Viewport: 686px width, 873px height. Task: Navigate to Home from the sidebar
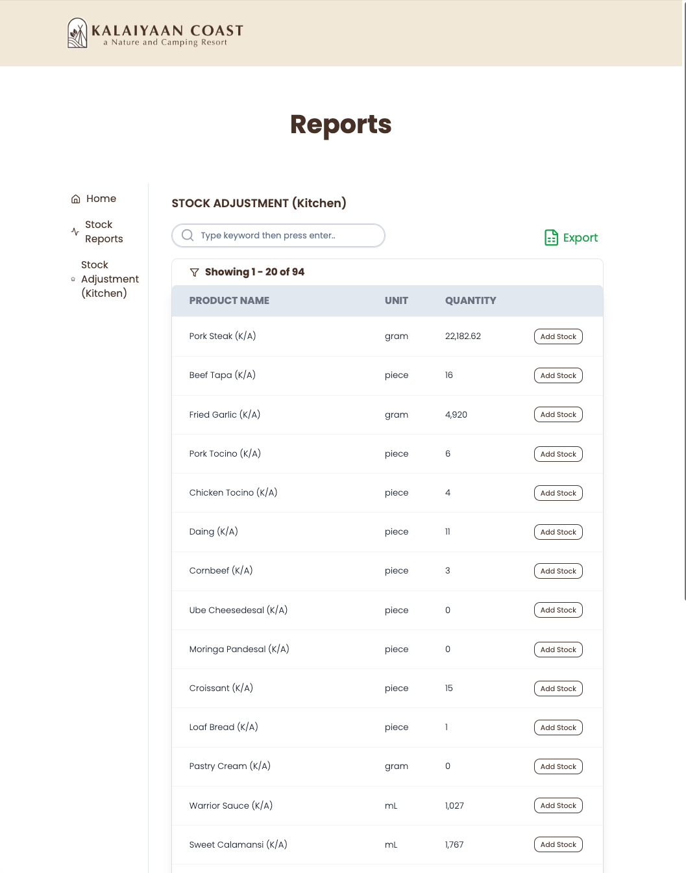pos(101,199)
